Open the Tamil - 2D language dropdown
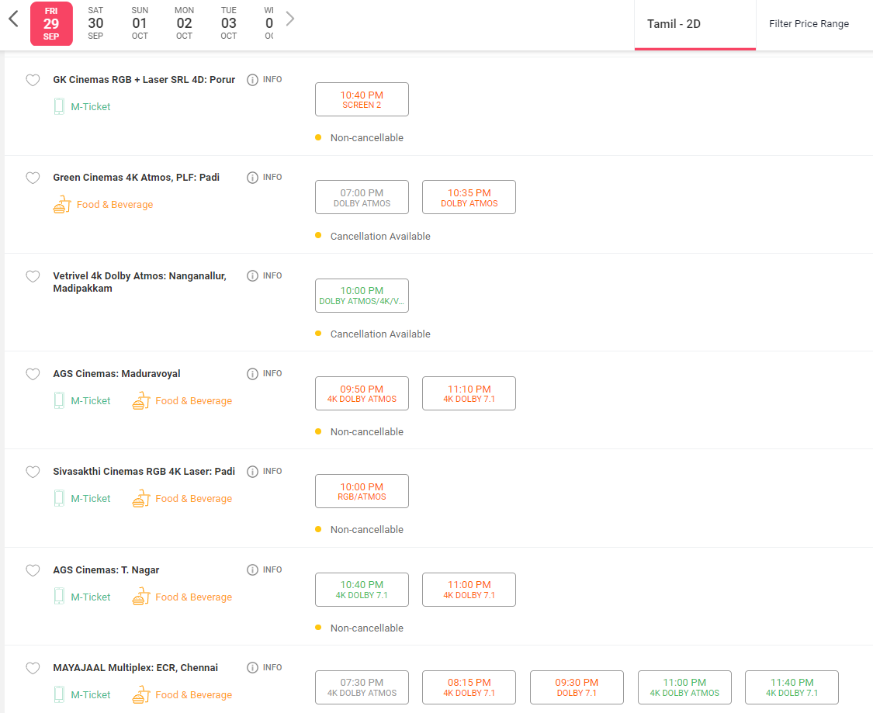 (695, 24)
